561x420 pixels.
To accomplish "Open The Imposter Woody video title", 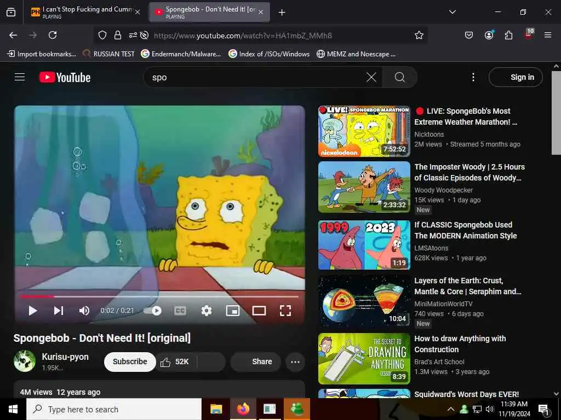I will point(470,172).
